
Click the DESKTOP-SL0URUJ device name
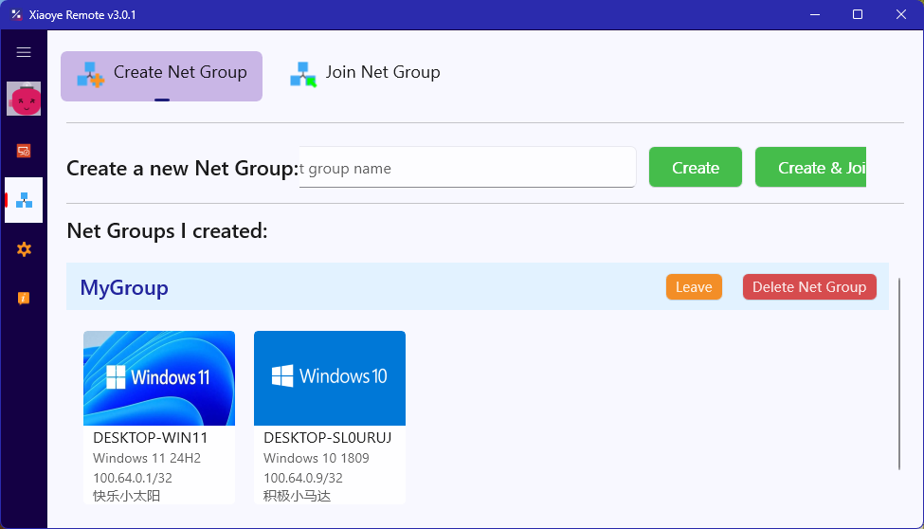click(328, 438)
